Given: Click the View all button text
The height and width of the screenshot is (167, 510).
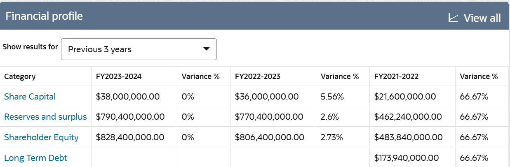Looking at the screenshot, I should (x=482, y=18).
